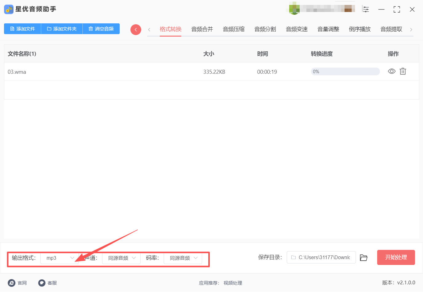Open the 输出格式 mp3 dropdown

click(x=60, y=258)
